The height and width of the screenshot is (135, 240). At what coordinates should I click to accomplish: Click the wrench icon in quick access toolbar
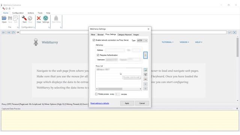point(3,8)
